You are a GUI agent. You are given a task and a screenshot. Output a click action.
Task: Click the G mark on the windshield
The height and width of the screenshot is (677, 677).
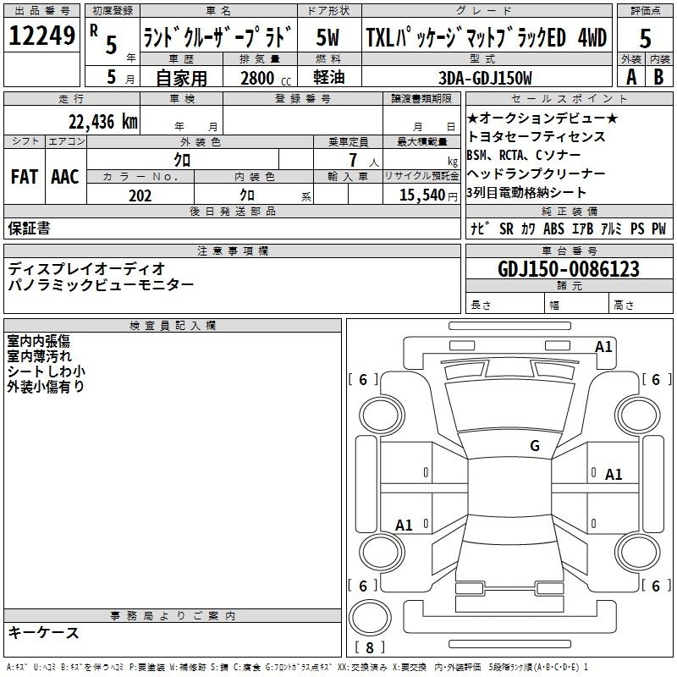[534, 445]
